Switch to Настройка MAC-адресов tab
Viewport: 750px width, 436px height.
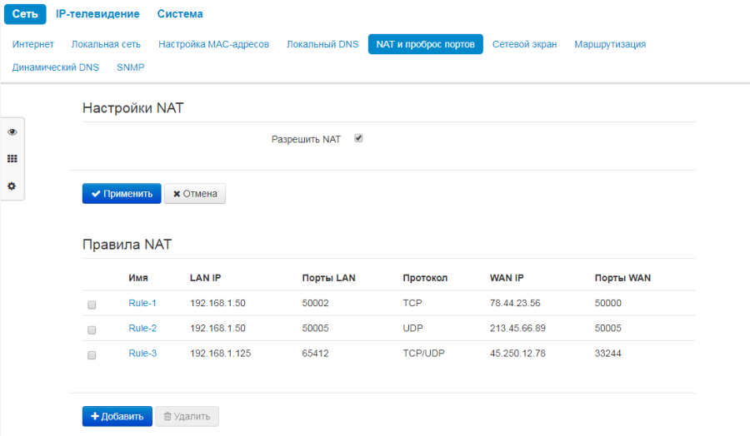click(x=213, y=44)
